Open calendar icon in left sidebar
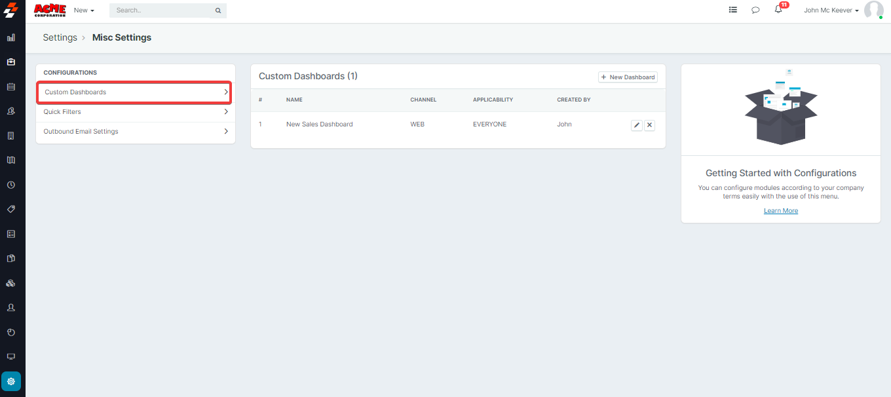The width and height of the screenshot is (891, 397). 11,86
